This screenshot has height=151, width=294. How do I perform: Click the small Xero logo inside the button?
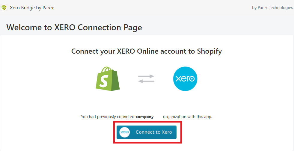click(124, 132)
